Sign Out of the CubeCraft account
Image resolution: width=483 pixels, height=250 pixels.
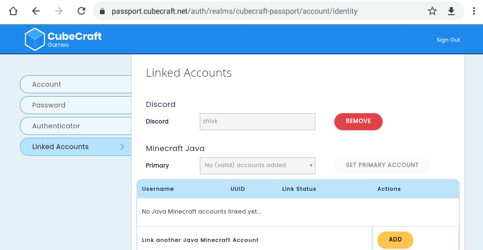click(448, 40)
